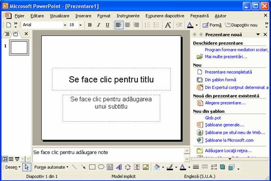Open the Ajutor menu
The width and height of the screenshot is (271, 181).
(x=220, y=16)
